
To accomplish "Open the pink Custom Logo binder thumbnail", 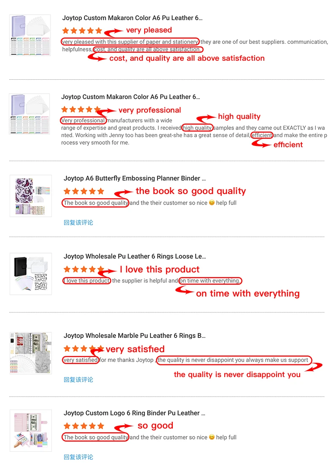I will (x=30, y=430).
